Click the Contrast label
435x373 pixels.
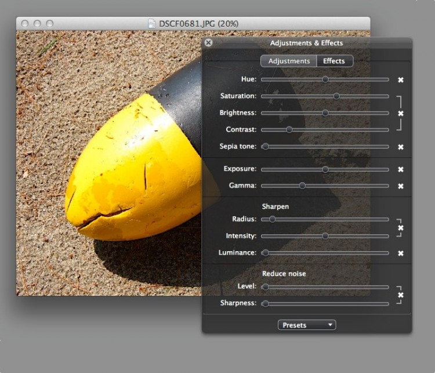(241, 129)
